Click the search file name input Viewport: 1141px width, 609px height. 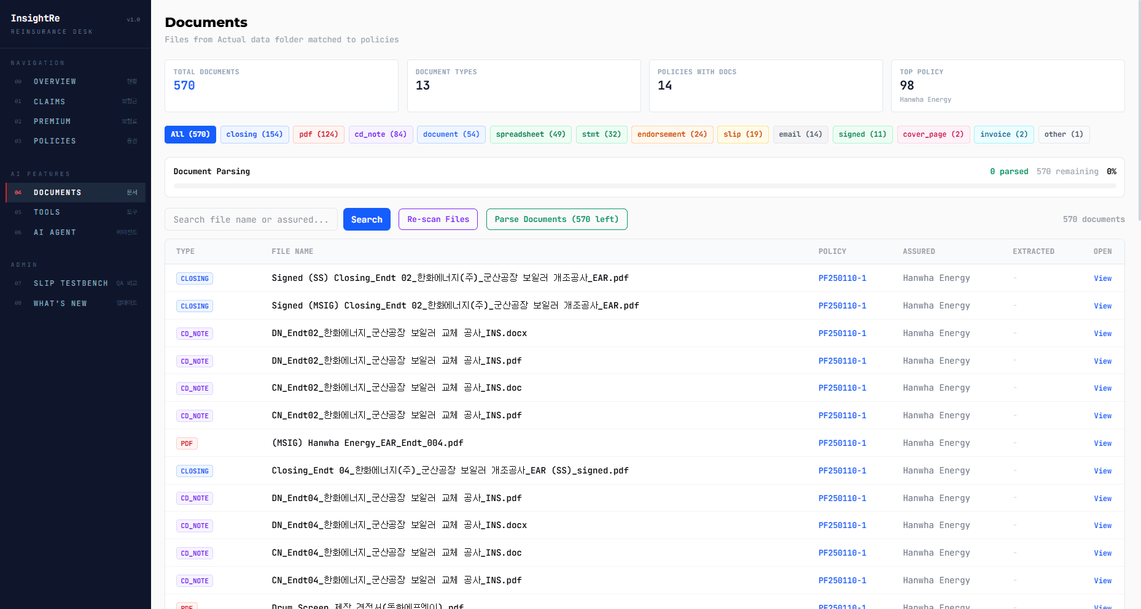pyautogui.click(x=251, y=220)
